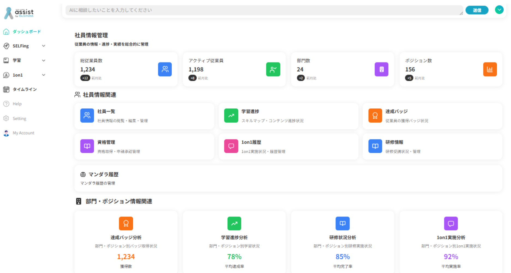Click the 1,198 active employees value
The image size is (511, 273).
point(196,69)
